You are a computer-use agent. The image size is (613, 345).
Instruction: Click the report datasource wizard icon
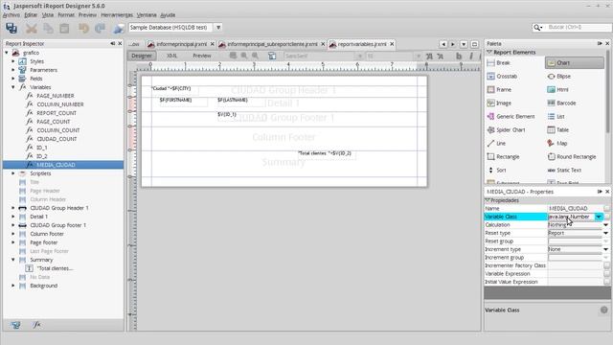click(x=119, y=28)
